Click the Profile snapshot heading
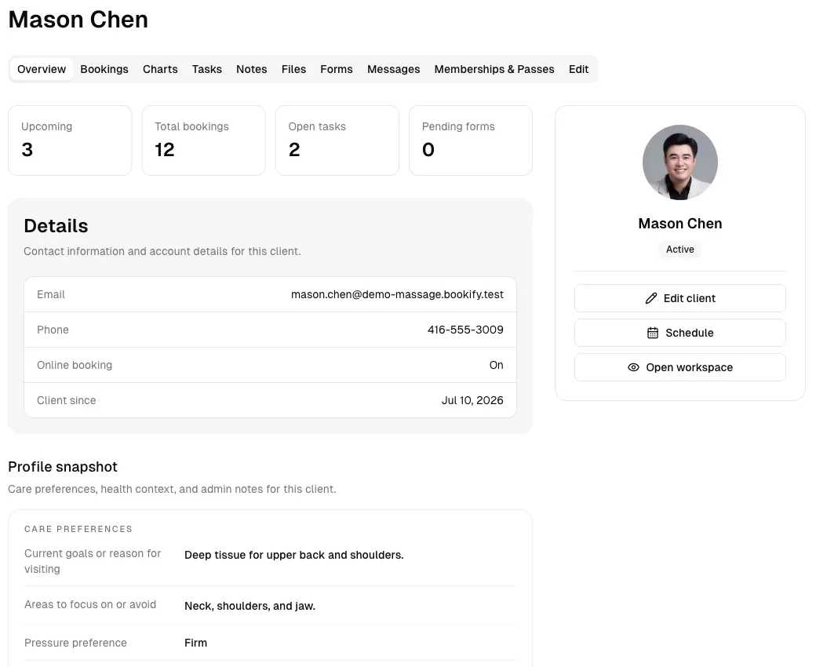 pyautogui.click(x=63, y=467)
